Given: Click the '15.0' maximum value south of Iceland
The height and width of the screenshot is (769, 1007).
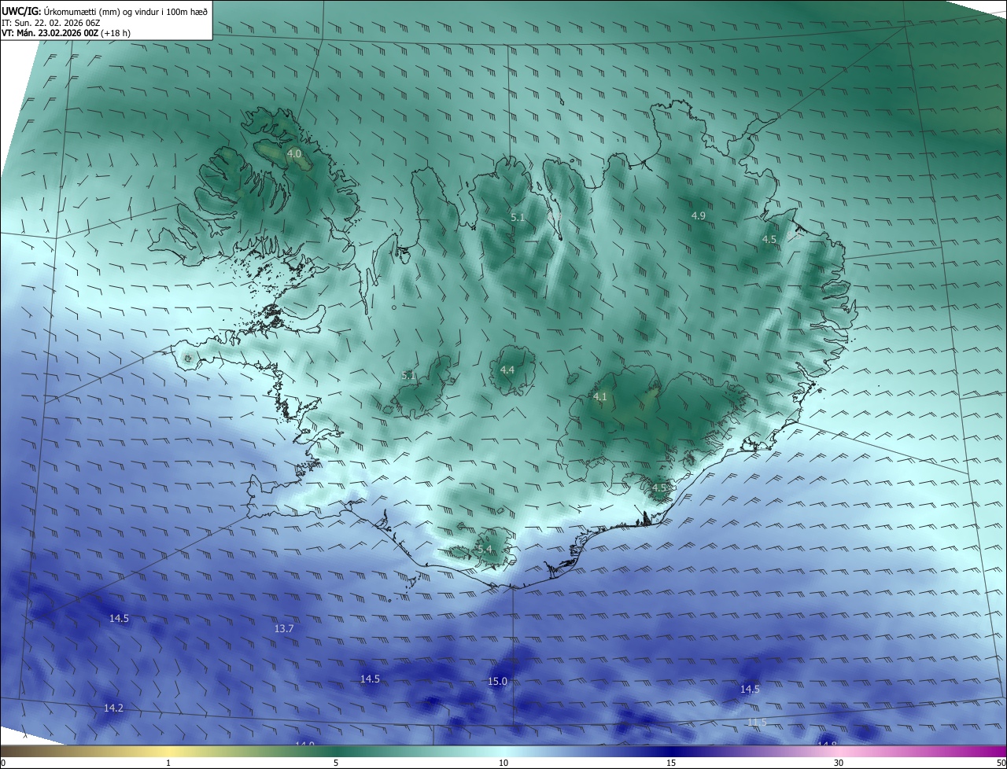Looking at the screenshot, I should tap(498, 681).
